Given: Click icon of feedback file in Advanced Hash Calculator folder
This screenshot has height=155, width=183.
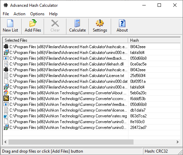Looking at the screenshot, I should 6,58.
